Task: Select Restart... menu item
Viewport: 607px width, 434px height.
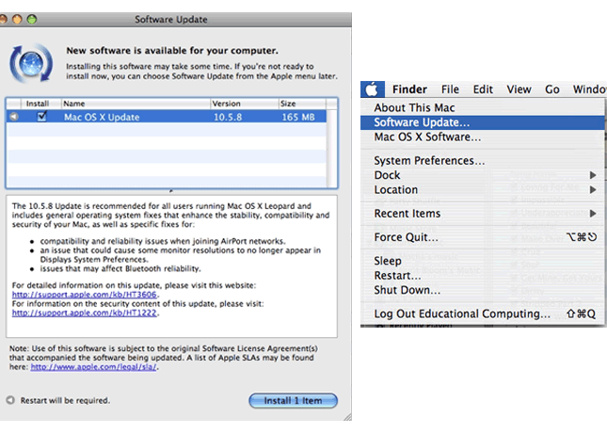Action: point(483,275)
